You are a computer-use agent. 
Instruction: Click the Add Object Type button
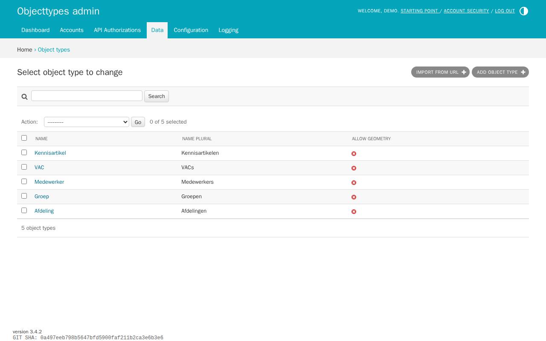(x=500, y=72)
